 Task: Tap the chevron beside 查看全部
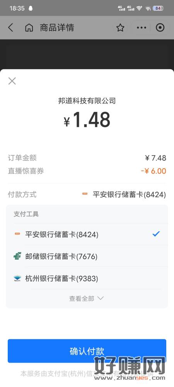[101, 298]
